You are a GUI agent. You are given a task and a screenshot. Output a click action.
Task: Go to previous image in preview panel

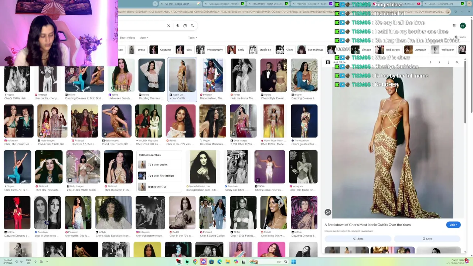point(431,62)
